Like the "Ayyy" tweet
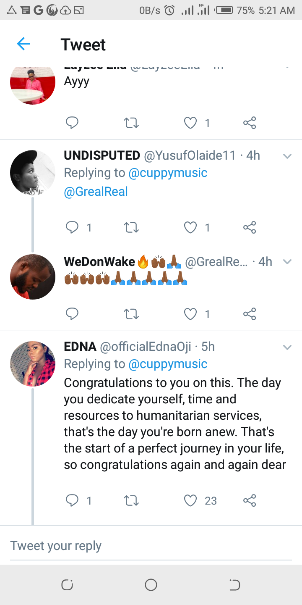This screenshot has height=605, width=302. [x=190, y=123]
